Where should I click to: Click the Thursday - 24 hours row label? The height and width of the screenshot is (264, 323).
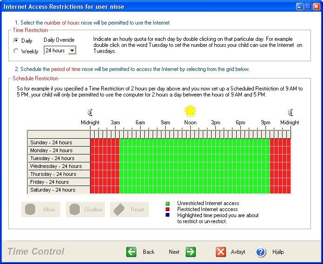(59, 174)
